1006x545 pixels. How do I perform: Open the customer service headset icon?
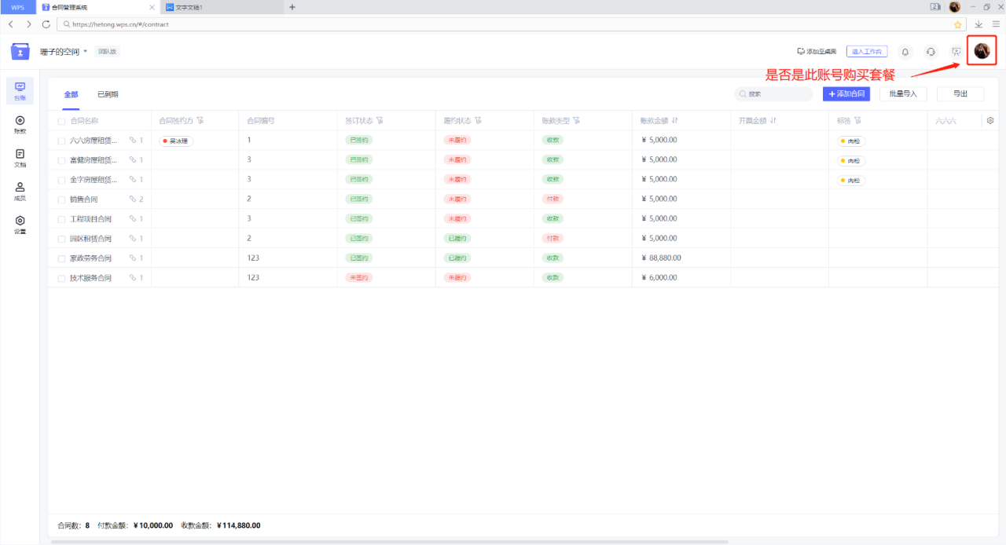click(x=931, y=52)
